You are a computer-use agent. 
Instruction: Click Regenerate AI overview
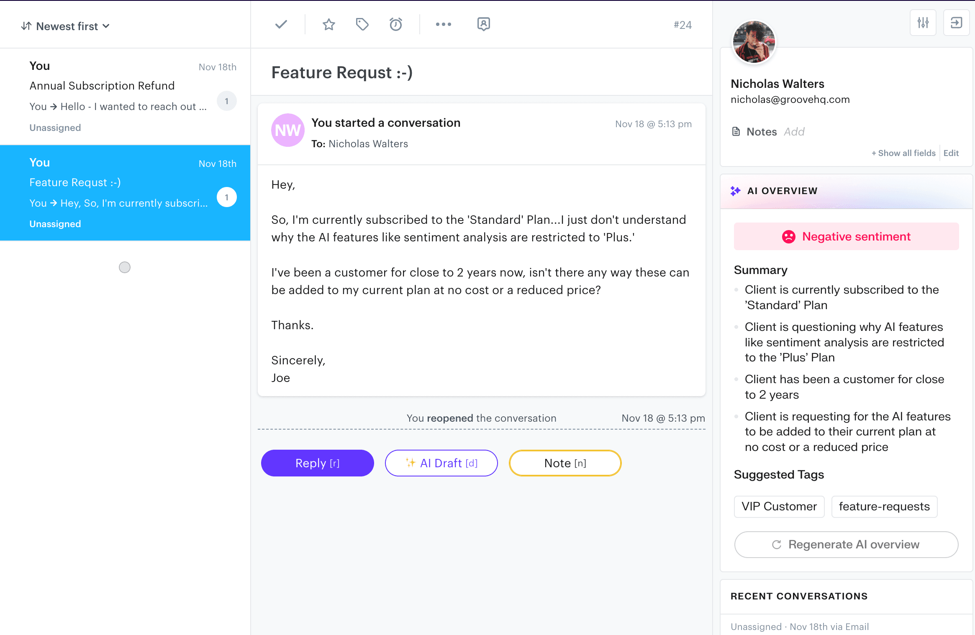(845, 544)
